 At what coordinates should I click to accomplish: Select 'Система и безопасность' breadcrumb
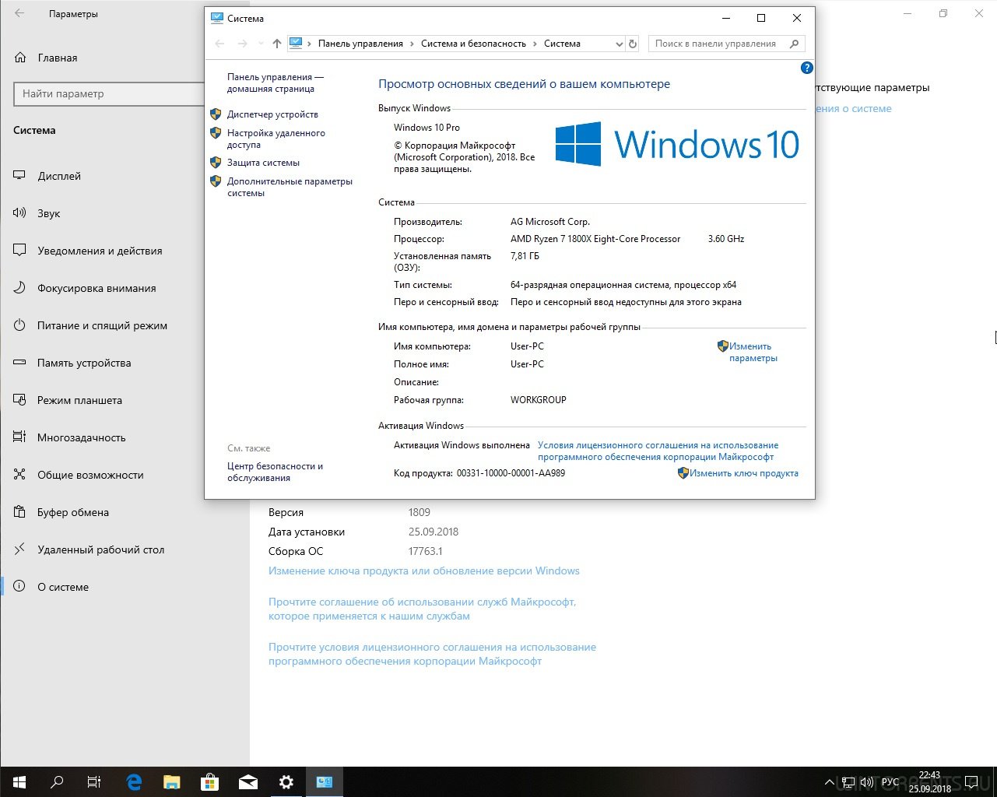pyautogui.click(x=473, y=44)
